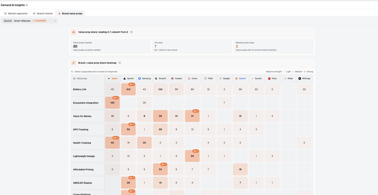Select Garmin Battery Life cell 412
The width and height of the screenshot is (378, 195).
[128, 89]
